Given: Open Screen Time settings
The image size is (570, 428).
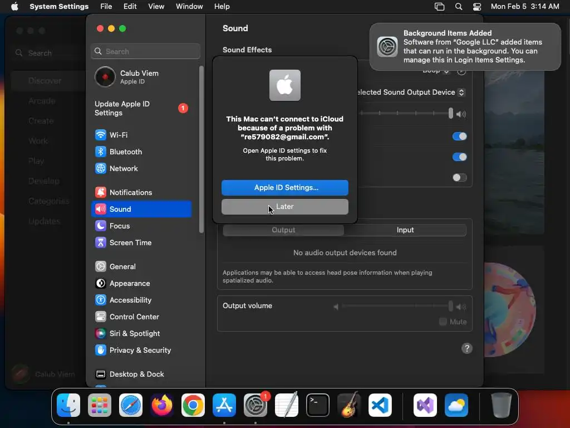Looking at the screenshot, I should [x=141, y=243].
